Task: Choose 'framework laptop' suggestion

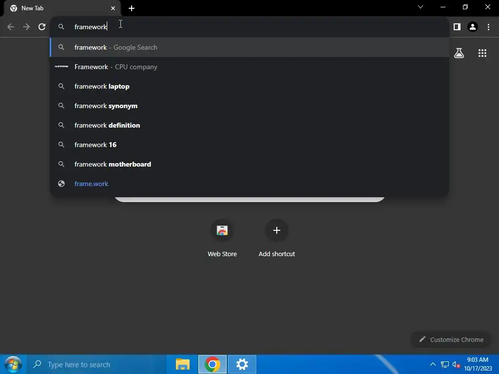Action: coord(249,86)
